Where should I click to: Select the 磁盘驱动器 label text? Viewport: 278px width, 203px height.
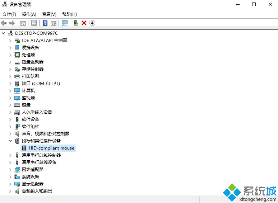click(x=33, y=62)
